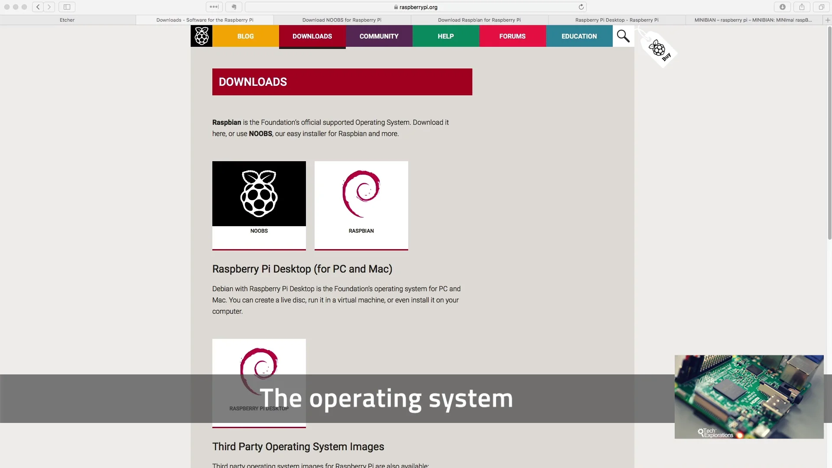
Task: Click Safari's back arrow button
Action: [38, 7]
